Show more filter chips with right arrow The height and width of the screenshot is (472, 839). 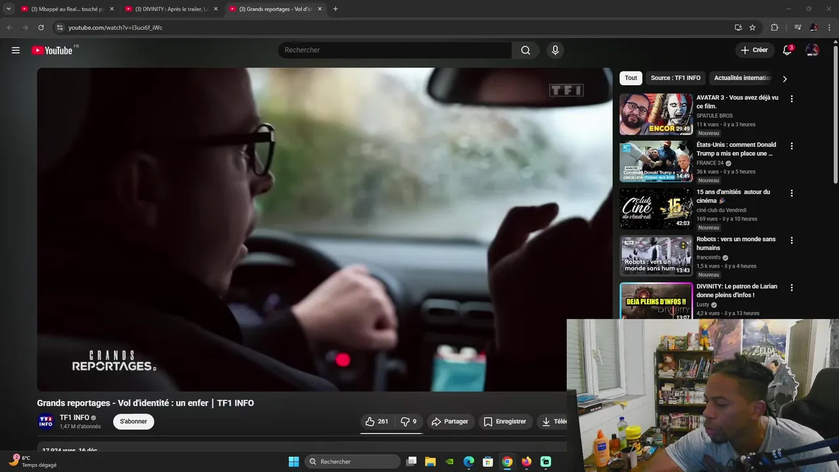click(785, 79)
